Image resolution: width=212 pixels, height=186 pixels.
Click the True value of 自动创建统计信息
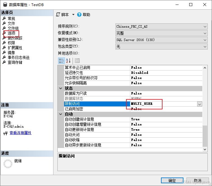[135, 119]
